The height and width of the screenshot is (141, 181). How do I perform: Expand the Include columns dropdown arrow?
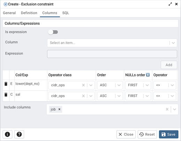174,109
